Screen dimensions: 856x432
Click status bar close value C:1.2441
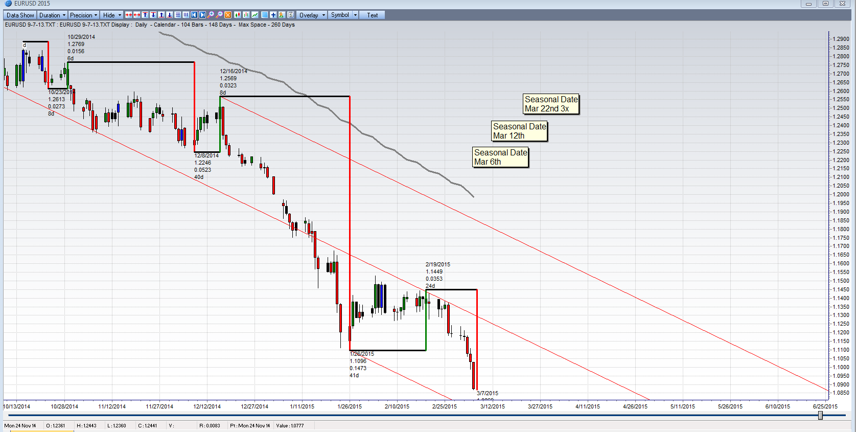pos(148,425)
